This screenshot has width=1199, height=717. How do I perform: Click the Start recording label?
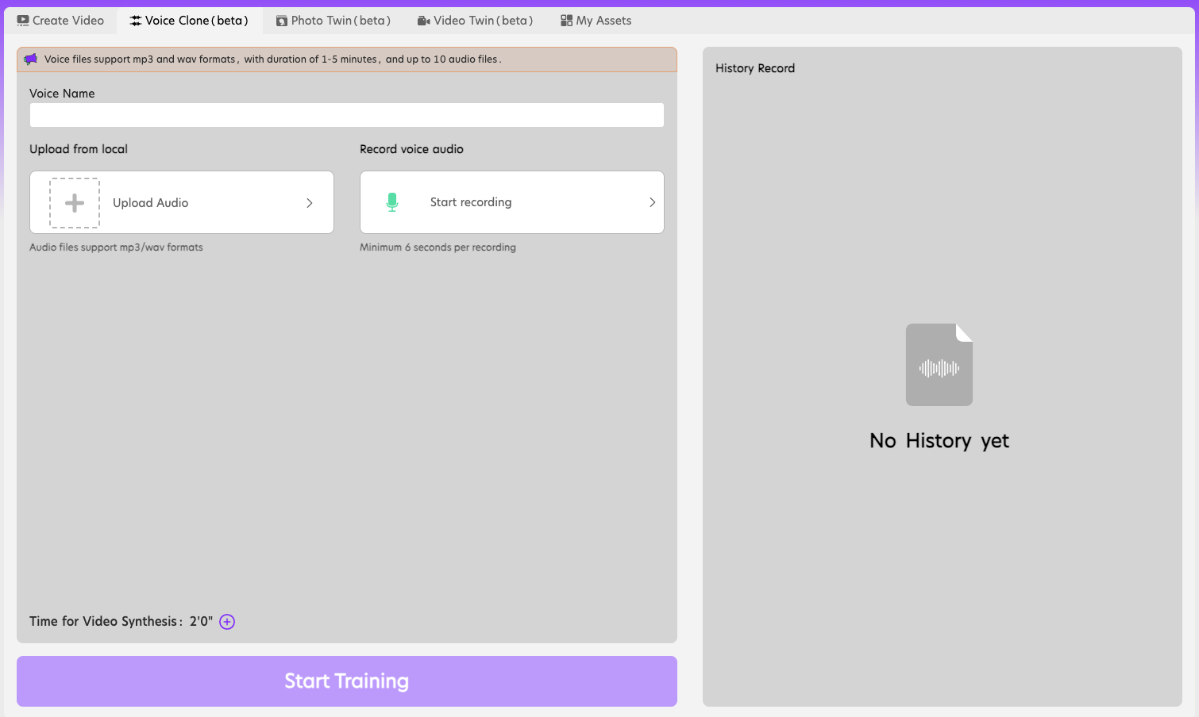[x=471, y=202]
